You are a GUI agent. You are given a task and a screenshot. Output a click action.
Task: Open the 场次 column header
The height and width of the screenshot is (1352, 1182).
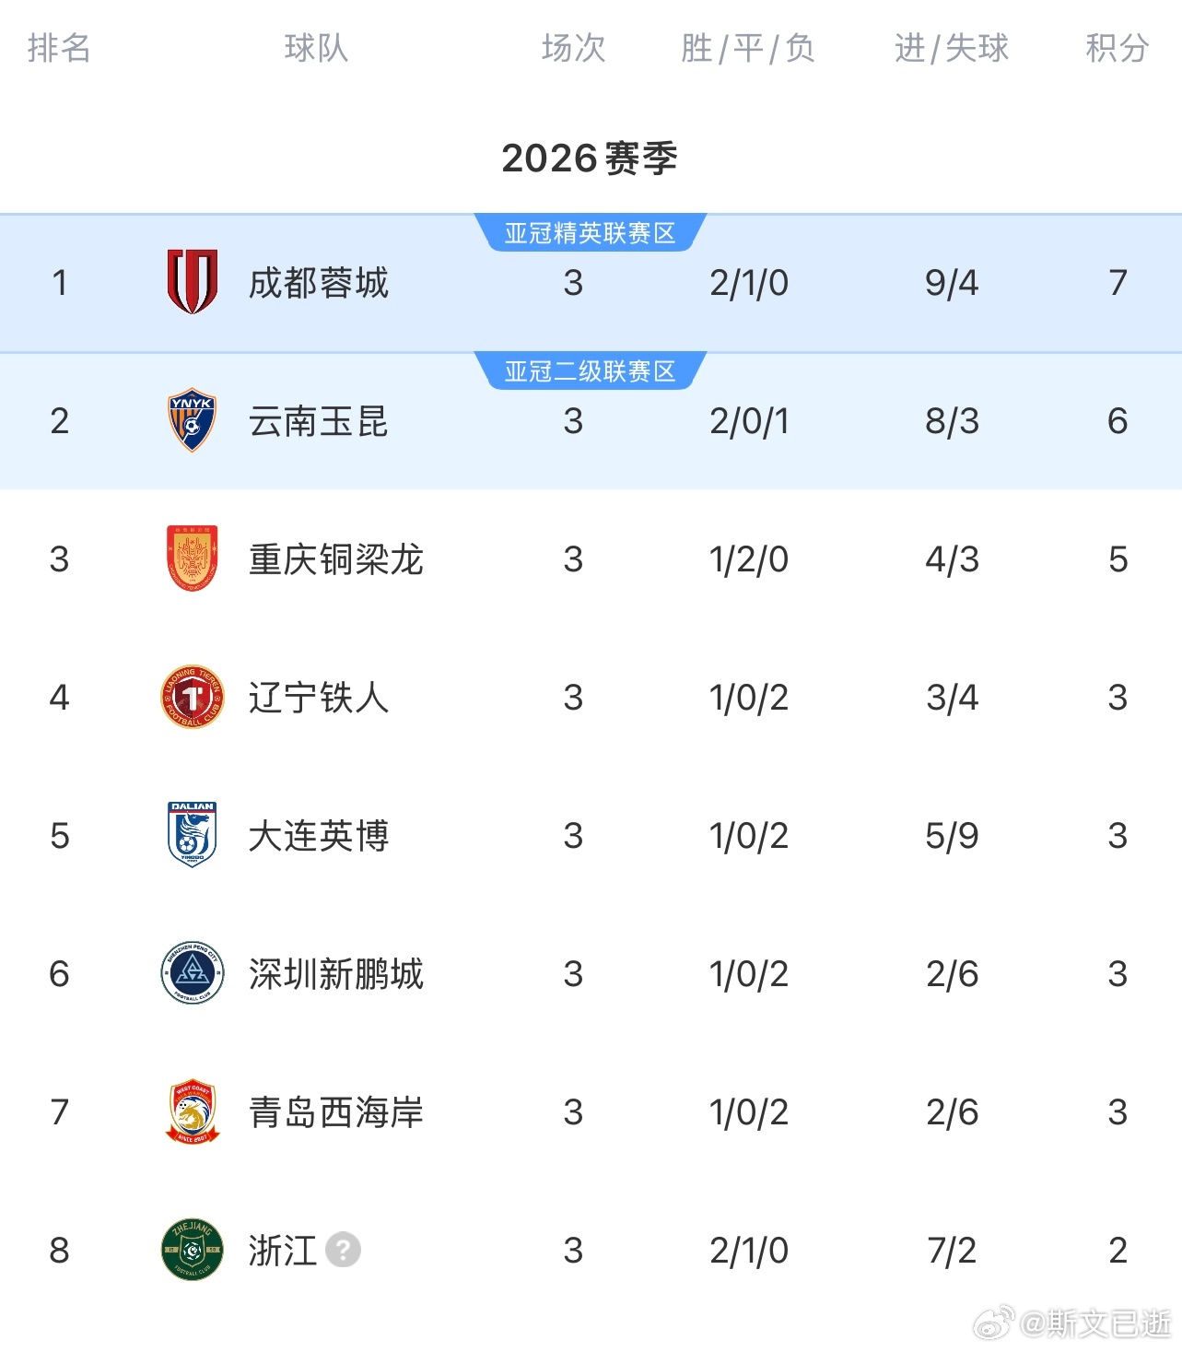[x=572, y=50]
